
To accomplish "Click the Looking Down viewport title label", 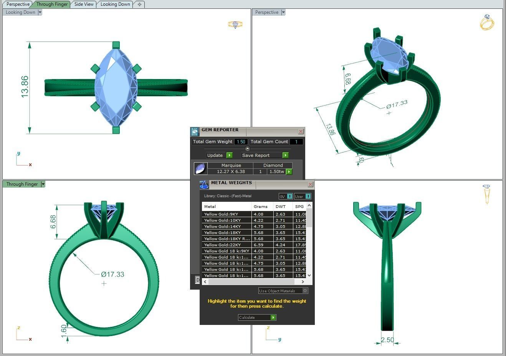I will point(20,12).
